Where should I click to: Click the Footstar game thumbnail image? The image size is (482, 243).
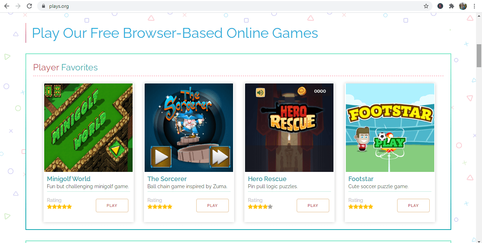pyautogui.click(x=390, y=128)
